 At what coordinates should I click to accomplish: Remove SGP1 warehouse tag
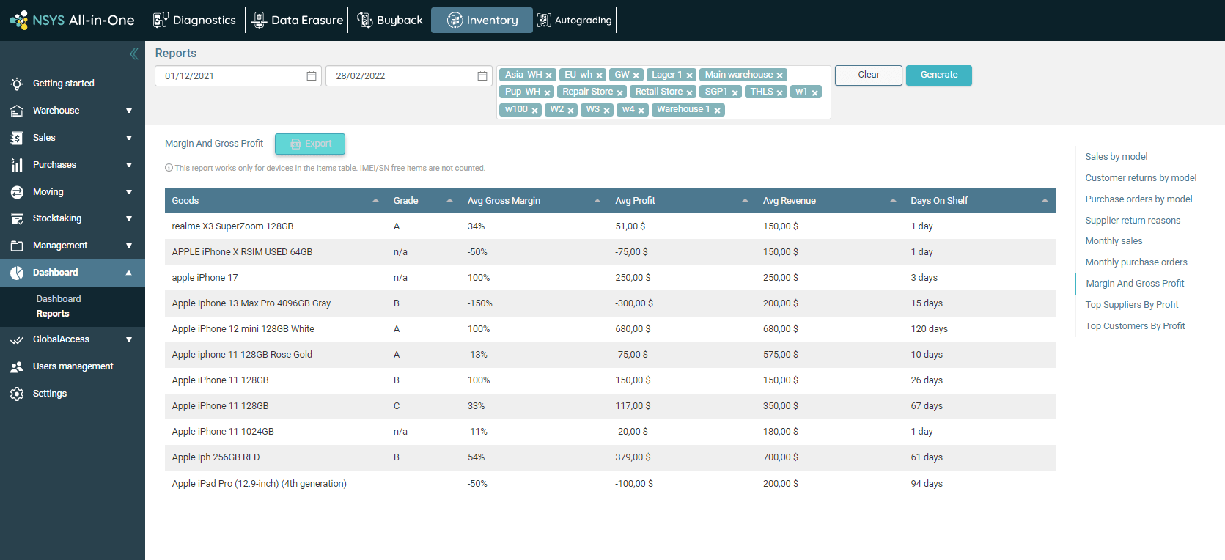click(x=735, y=92)
